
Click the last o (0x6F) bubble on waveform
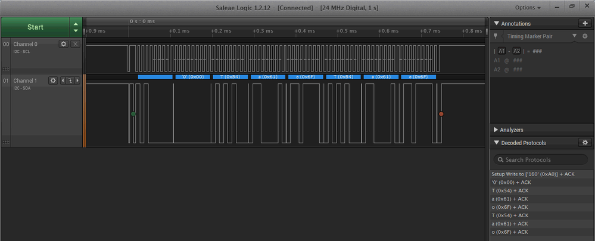(418, 77)
